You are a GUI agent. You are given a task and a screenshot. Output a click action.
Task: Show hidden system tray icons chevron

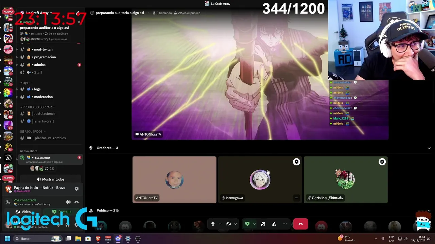point(375,239)
